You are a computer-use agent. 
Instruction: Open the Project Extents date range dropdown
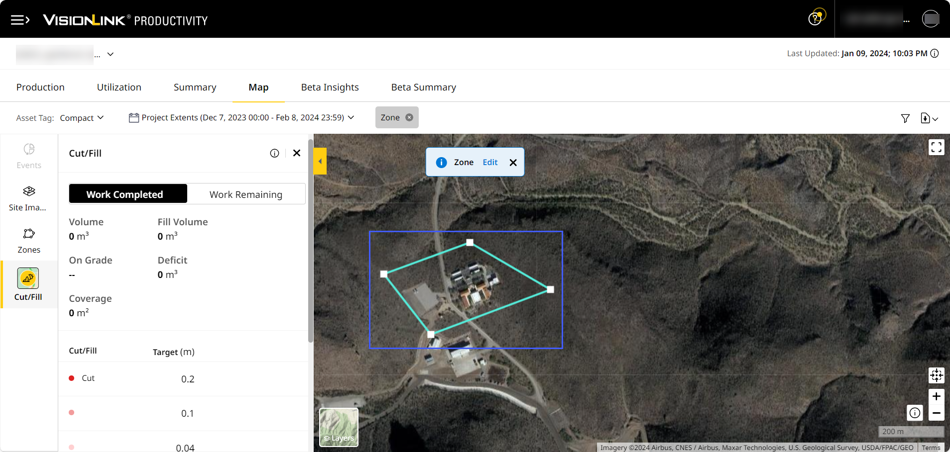point(242,118)
